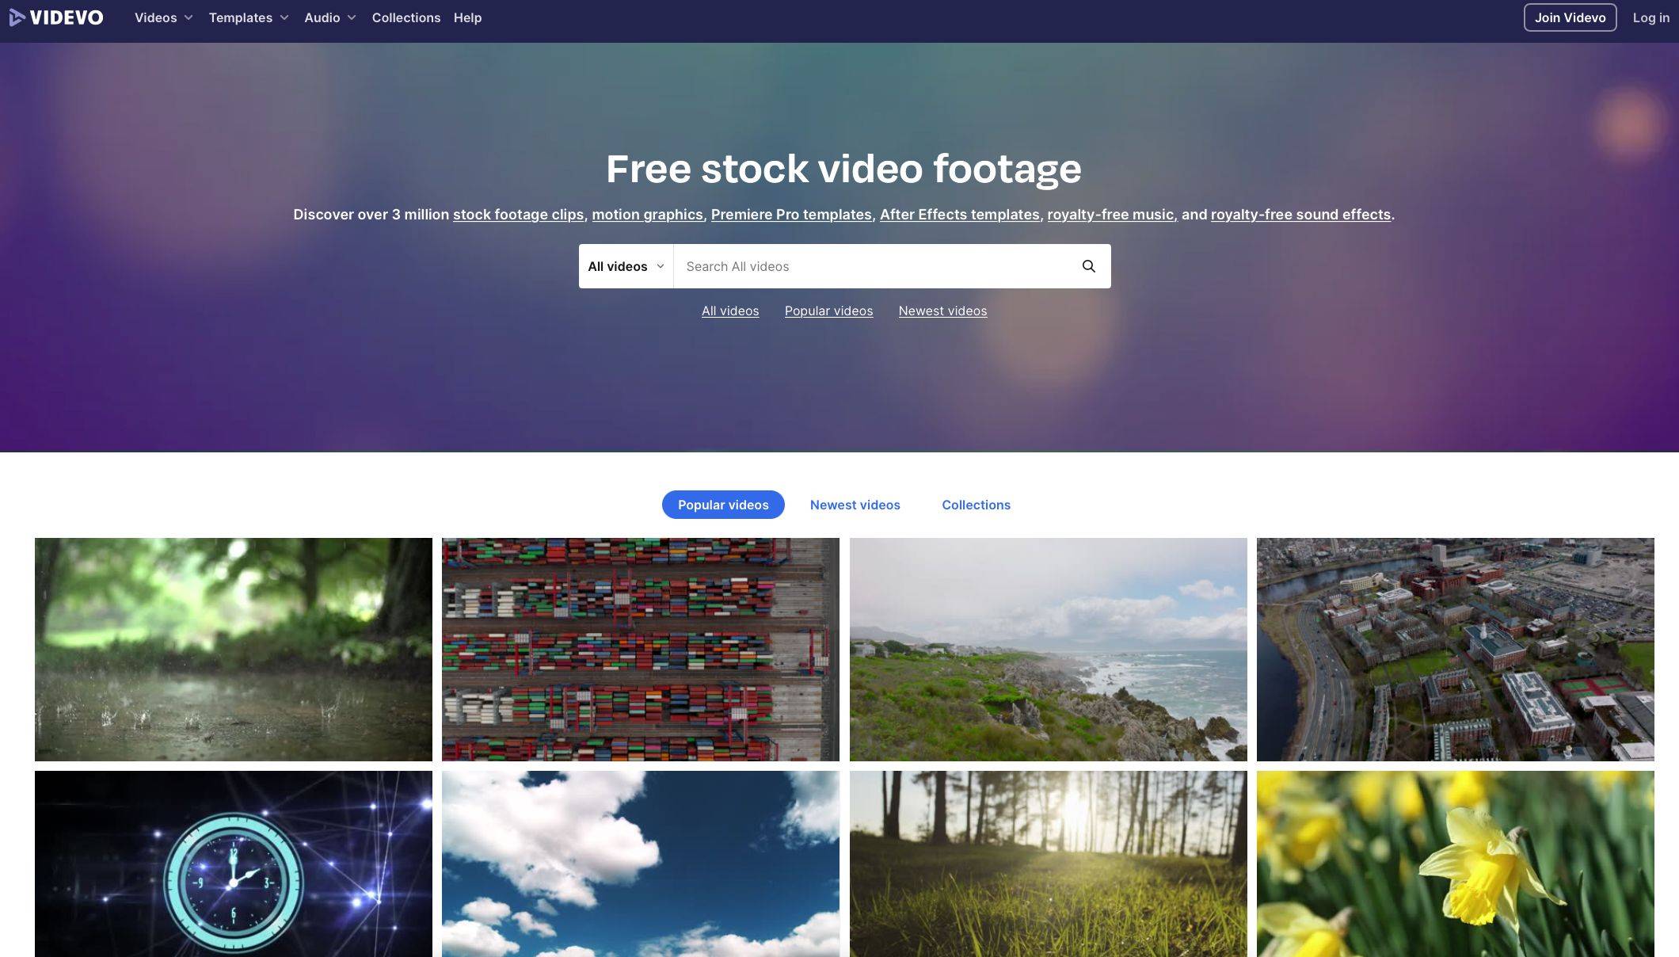This screenshot has width=1679, height=957.
Task: Click the search input field
Action: [x=881, y=265]
